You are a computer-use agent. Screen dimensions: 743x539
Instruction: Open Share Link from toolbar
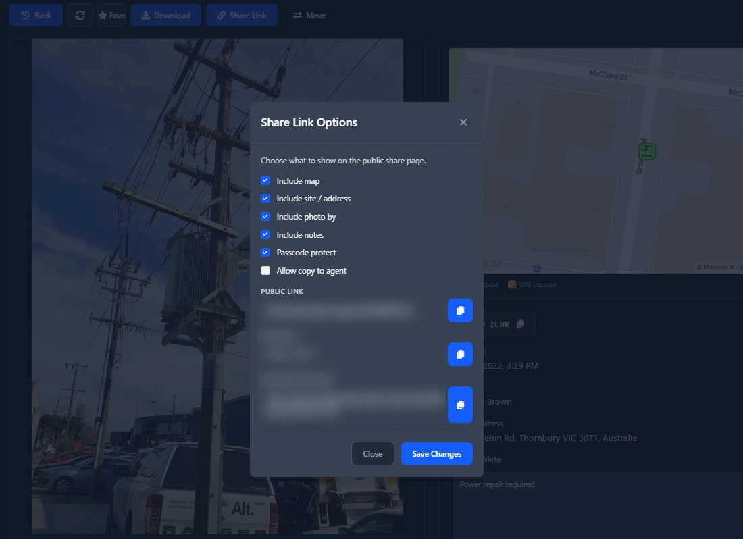click(242, 15)
